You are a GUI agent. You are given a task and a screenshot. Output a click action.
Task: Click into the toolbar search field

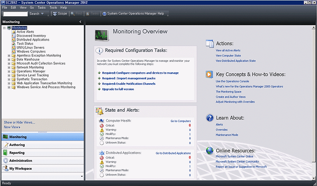15,14
